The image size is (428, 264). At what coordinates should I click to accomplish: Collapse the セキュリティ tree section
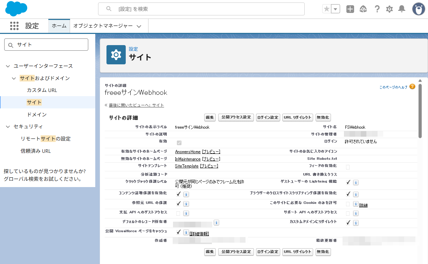coord(8,127)
